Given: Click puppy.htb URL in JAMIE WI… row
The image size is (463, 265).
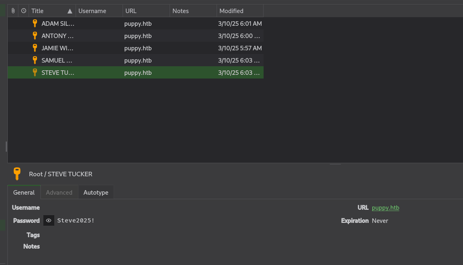Looking at the screenshot, I should pos(138,48).
